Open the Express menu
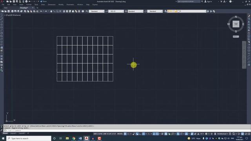Viewport: 251px width, 141px height. [95, 5]
